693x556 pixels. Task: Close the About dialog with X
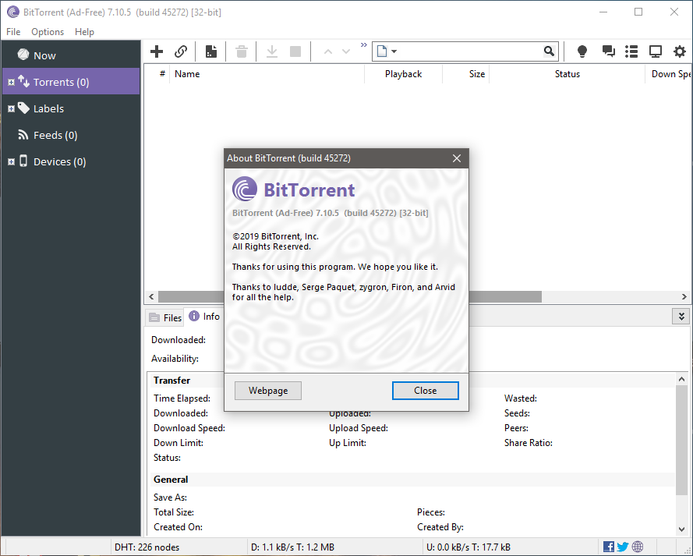tap(457, 158)
